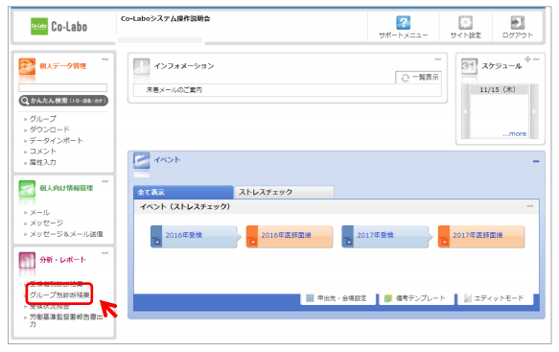
Task: Click the かんたん検索 button
Action: click(63, 101)
